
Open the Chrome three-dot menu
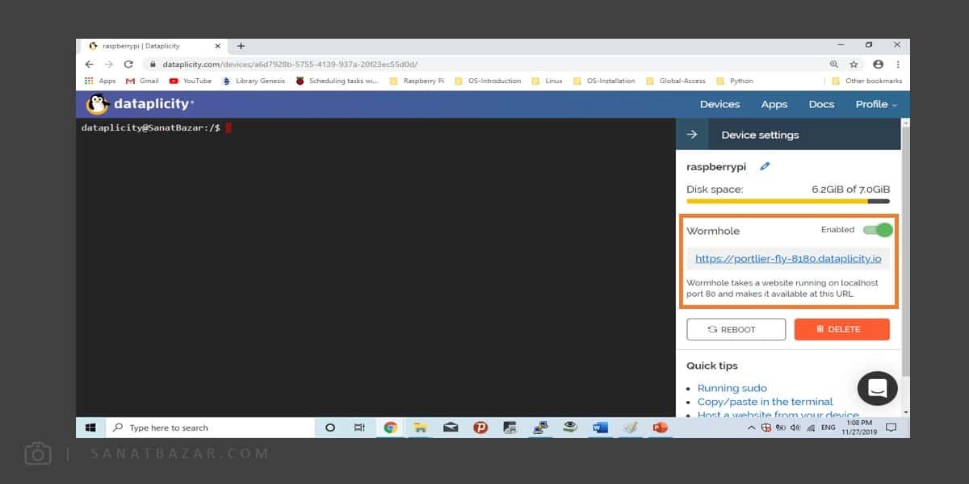click(898, 65)
